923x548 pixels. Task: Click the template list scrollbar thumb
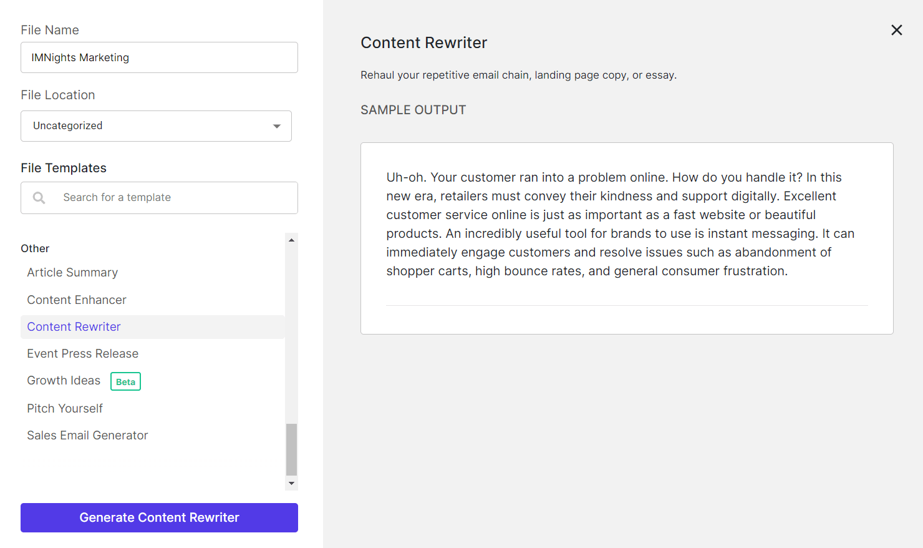[291, 449]
